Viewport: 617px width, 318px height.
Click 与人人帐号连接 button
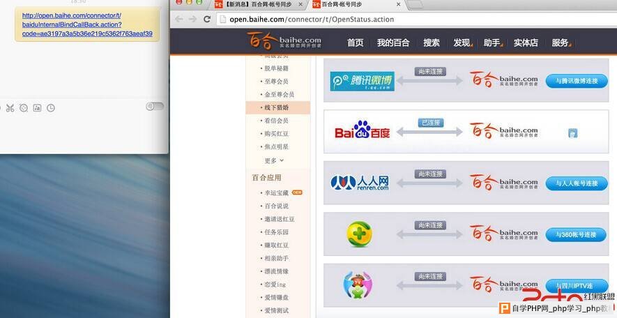(577, 183)
